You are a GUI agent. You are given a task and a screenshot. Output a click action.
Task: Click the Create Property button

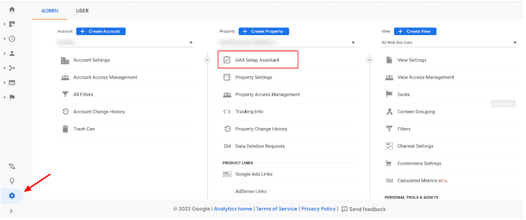tap(264, 31)
